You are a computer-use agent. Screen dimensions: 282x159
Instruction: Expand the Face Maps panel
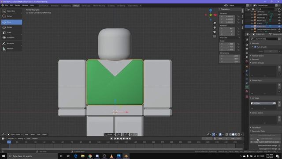[x=256, y=128]
